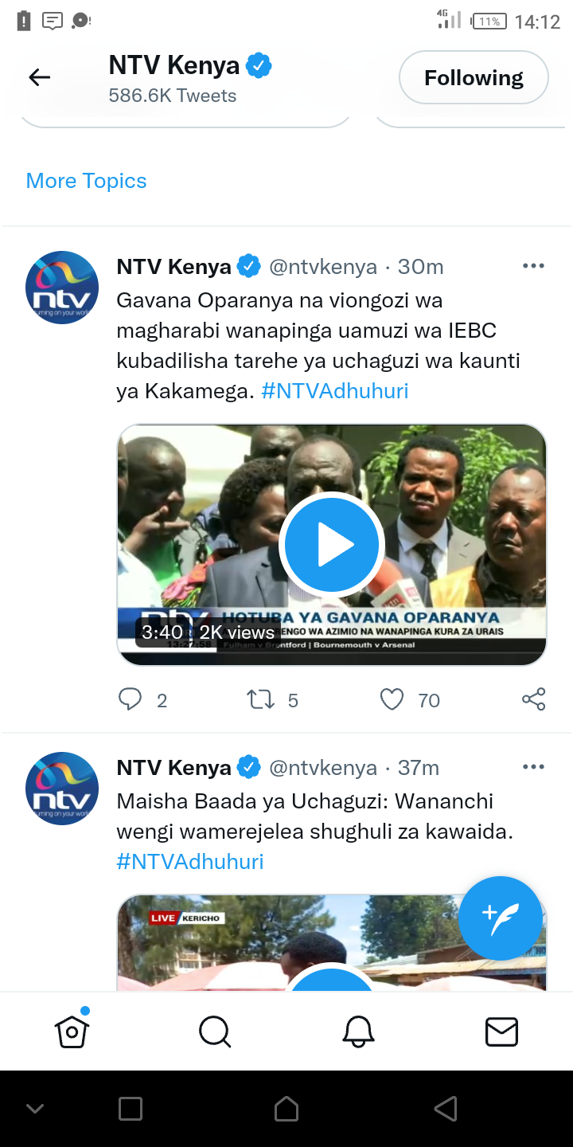573x1147 pixels.
Task: Like the Gavana Oparanya tweet
Action: click(392, 700)
